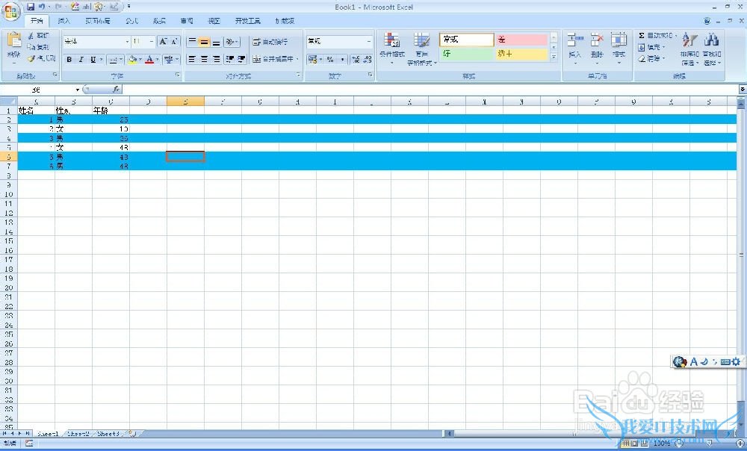Align text right
Viewport: 747px width, 451px height.
click(x=217, y=60)
